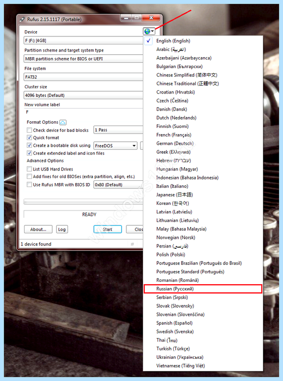Screen dimensions: 283x381
Task: Select Greek (Ελληνικά)
Action: click(x=203, y=152)
